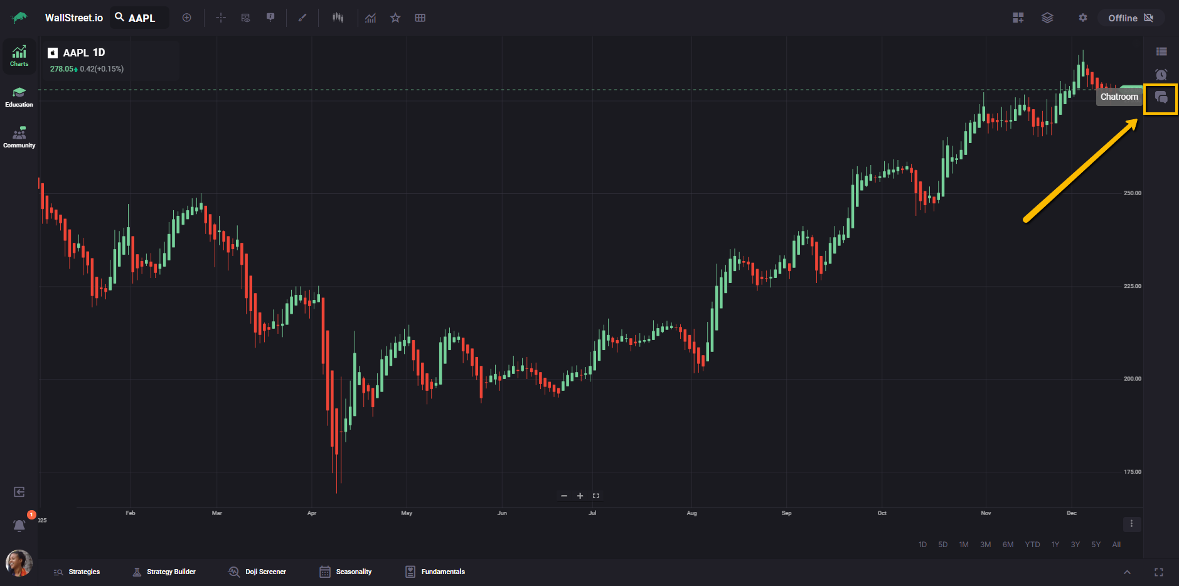Collapse the left sidebar
The height and width of the screenshot is (586, 1179).
pos(19,492)
